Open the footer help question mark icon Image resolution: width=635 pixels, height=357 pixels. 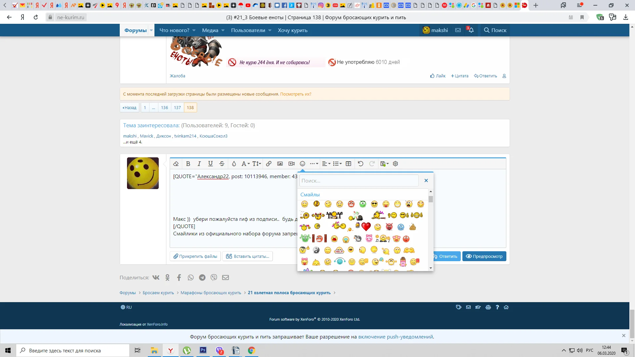pyautogui.click(x=497, y=307)
